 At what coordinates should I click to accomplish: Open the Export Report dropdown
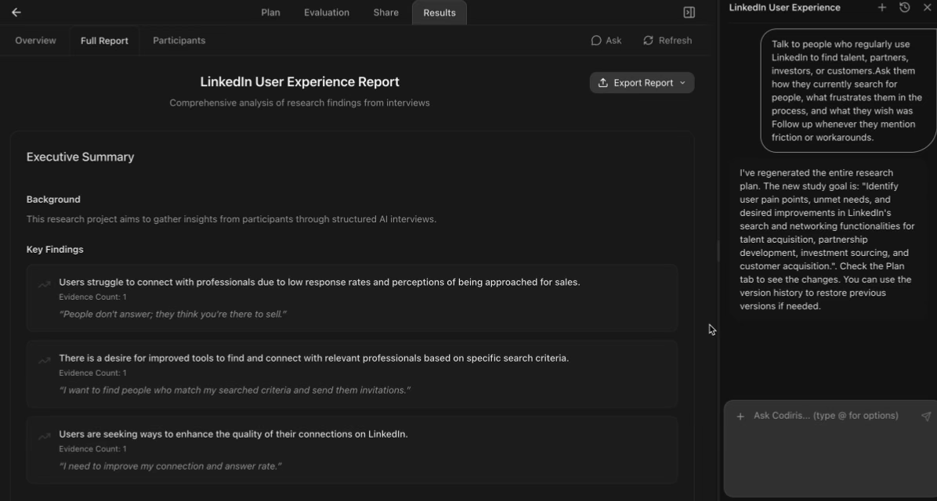point(642,83)
